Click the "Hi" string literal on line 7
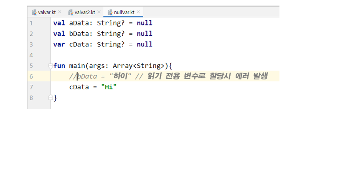 click(109, 87)
